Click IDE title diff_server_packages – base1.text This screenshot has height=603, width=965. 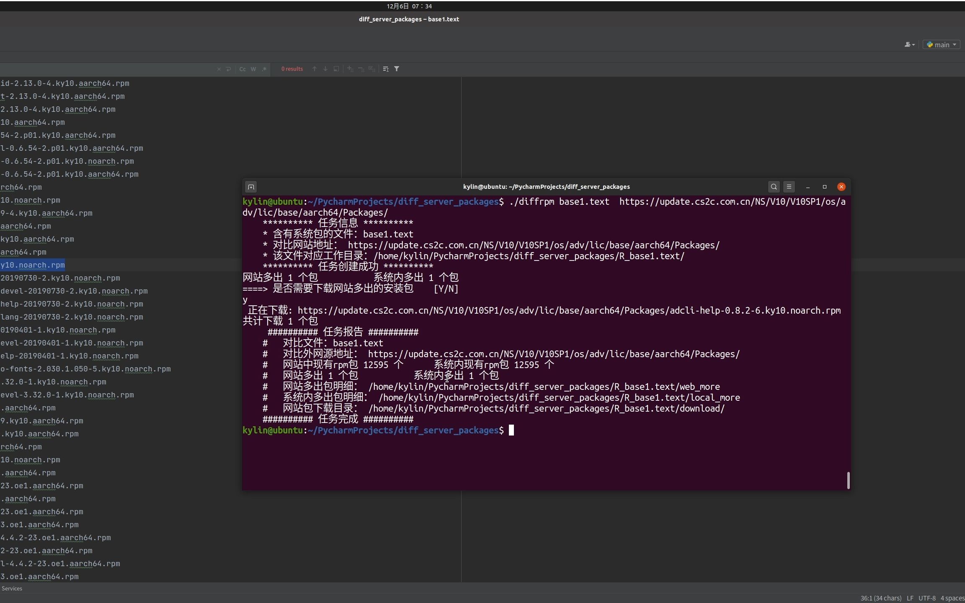click(x=409, y=19)
